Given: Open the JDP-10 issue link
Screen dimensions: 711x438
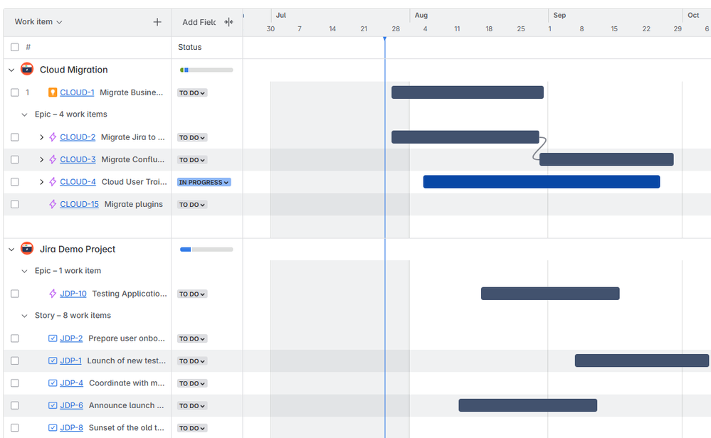Looking at the screenshot, I should 73,294.
